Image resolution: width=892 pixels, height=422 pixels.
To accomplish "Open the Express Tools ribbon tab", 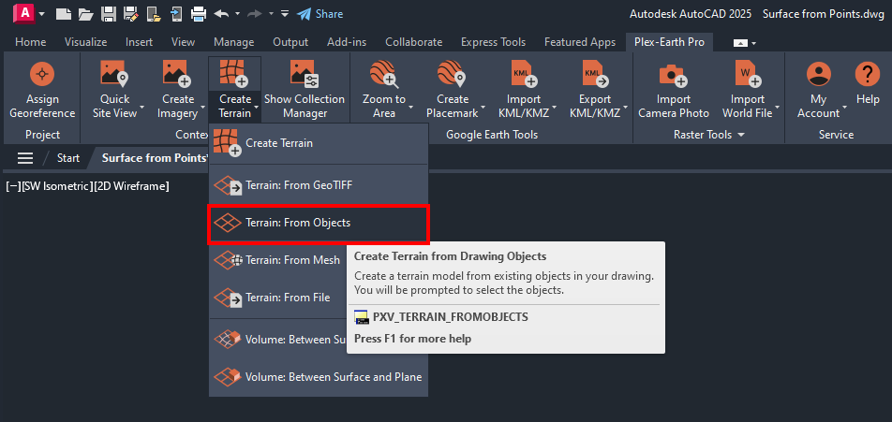I will (493, 42).
